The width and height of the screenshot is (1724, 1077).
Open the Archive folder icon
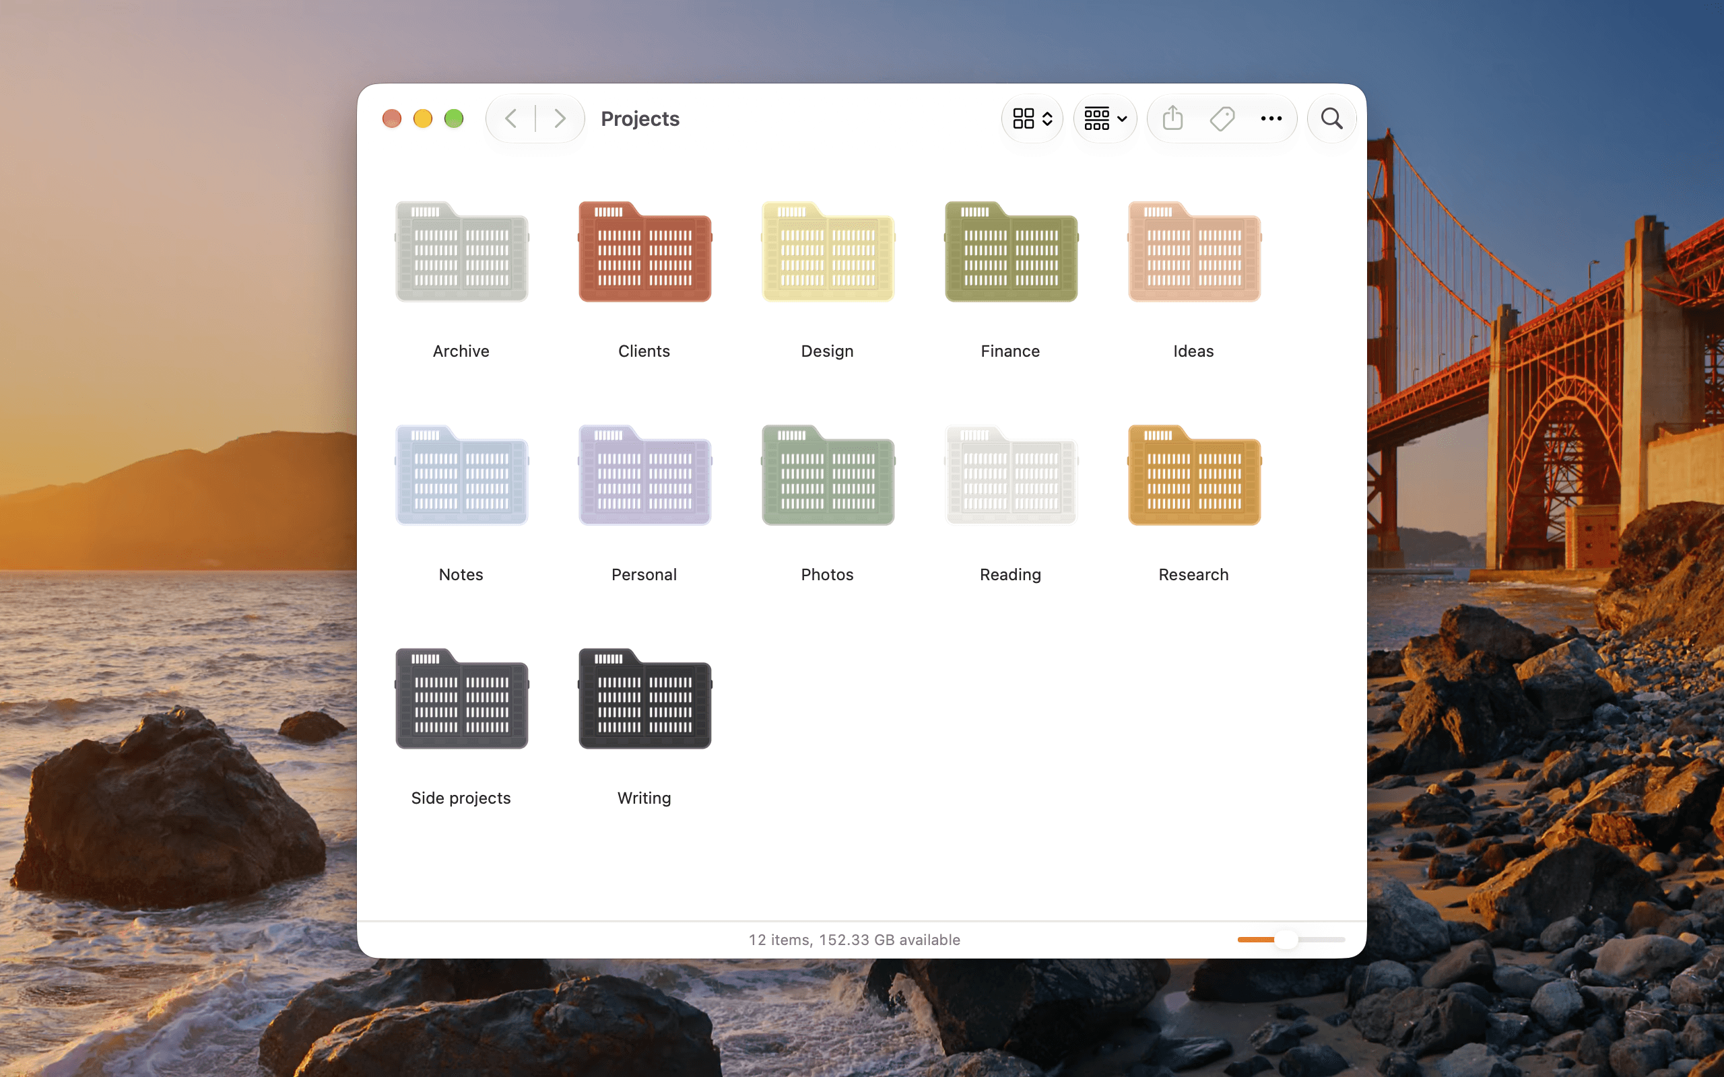pyautogui.click(x=461, y=252)
